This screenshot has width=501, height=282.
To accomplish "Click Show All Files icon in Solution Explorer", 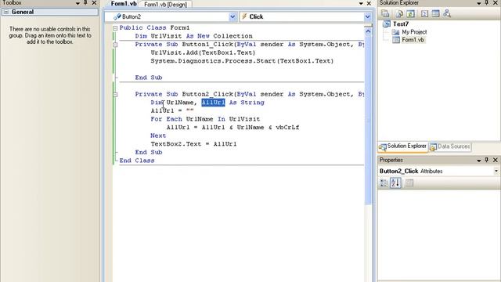I will click(399, 13).
